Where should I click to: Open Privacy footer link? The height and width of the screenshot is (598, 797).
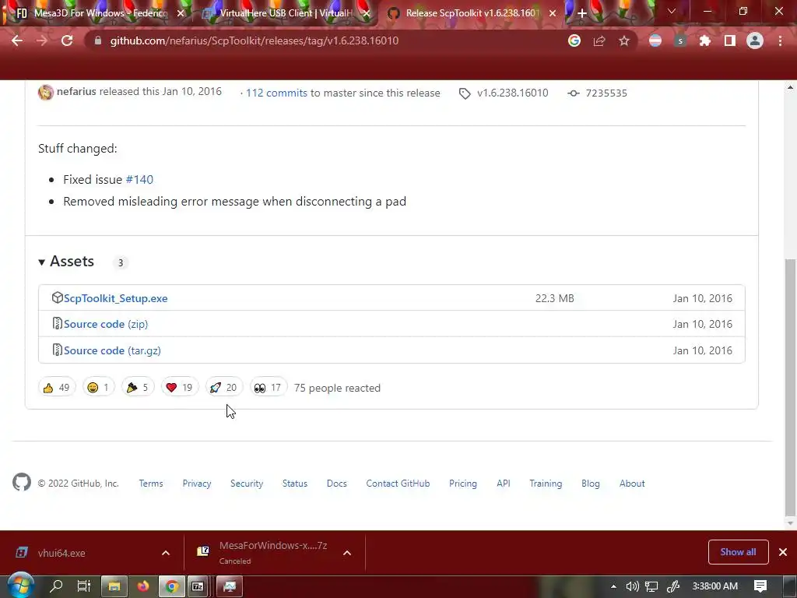(x=197, y=484)
